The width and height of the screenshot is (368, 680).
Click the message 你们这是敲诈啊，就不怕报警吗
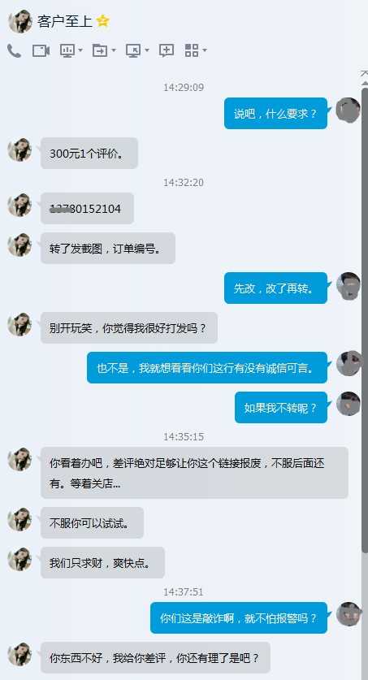pyautogui.click(x=239, y=617)
